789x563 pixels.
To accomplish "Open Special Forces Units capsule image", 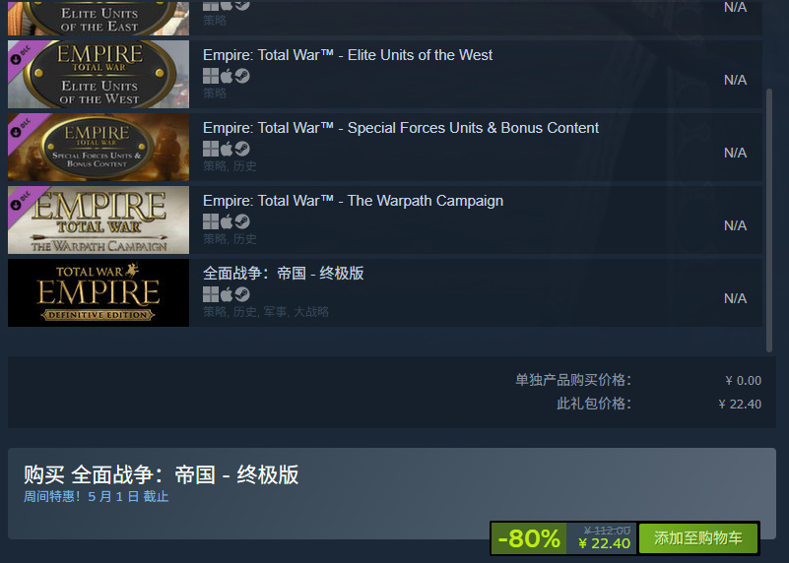I will pos(99,148).
